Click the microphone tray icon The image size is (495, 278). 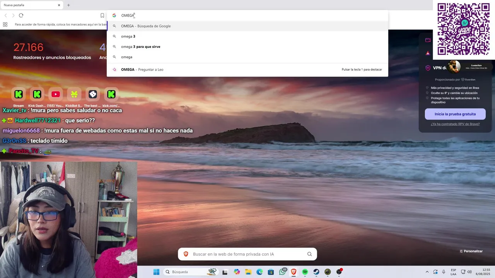[444, 272]
